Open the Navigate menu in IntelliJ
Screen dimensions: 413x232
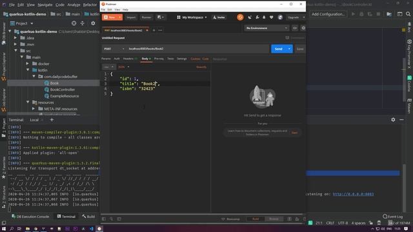coord(45,5)
